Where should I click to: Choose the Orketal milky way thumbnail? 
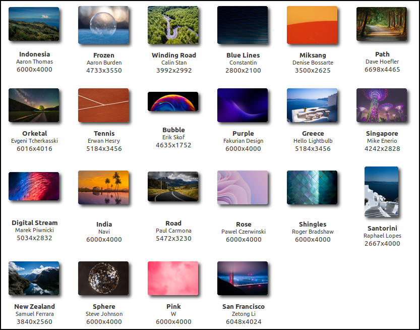tap(34, 105)
